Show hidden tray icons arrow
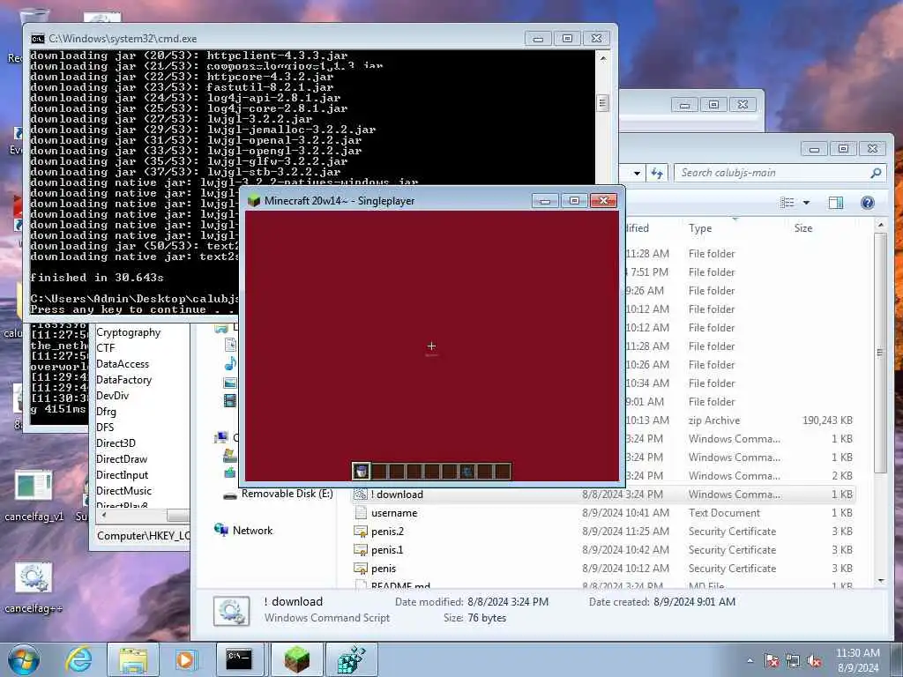 pyautogui.click(x=750, y=661)
